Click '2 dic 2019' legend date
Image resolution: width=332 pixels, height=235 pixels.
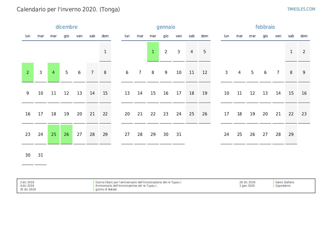coord(27,182)
